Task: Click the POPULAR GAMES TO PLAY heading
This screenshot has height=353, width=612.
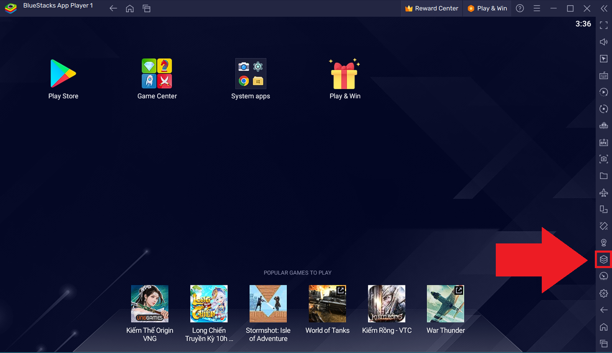Action: [298, 273]
